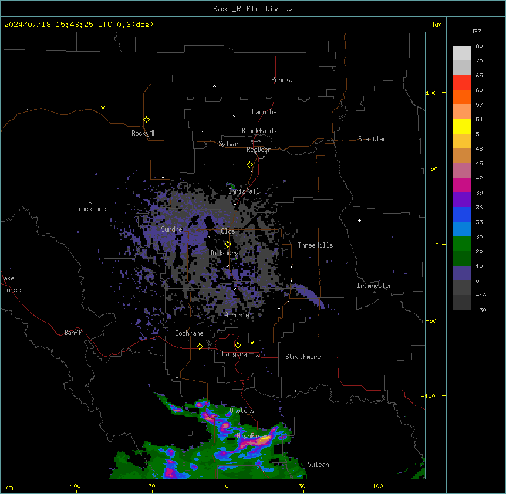This screenshot has height=494, width=506.
Task: Click the dBZ legend heading
Action: click(475, 31)
